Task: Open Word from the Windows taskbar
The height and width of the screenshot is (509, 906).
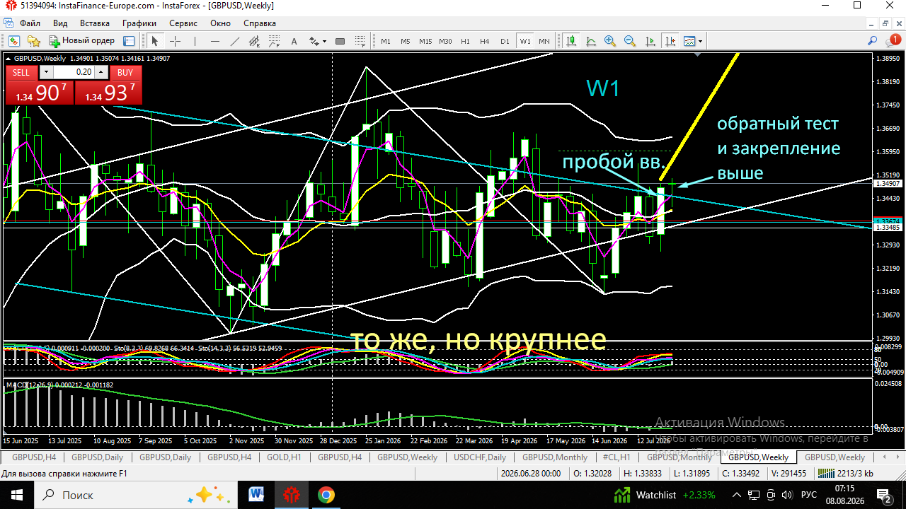Action: pyautogui.click(x=256, y=494)
